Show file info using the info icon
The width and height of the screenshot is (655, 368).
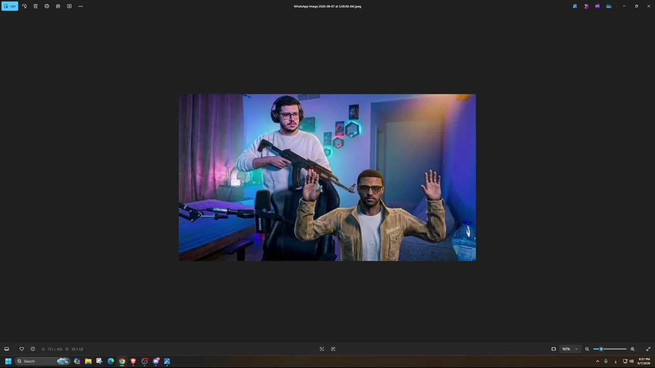33,349
